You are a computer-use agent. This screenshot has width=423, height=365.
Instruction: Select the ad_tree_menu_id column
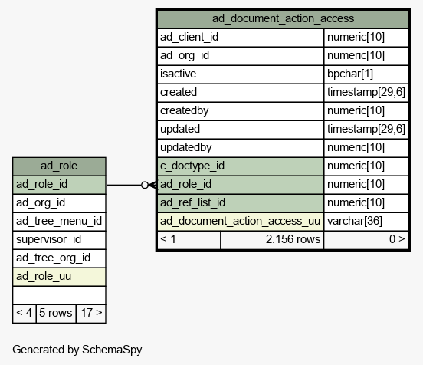coord(59,222)
